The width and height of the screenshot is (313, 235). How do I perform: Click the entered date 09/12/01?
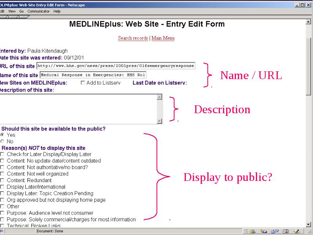[74, 58]
